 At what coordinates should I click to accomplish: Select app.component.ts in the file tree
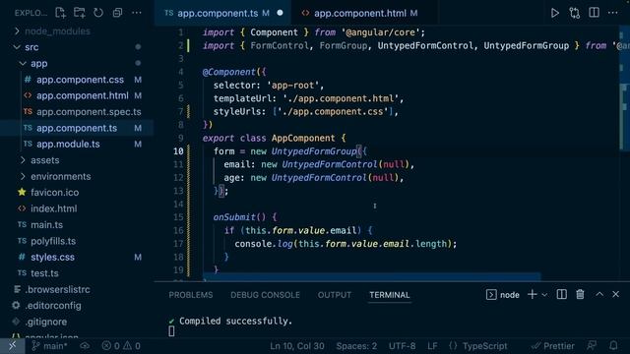pos(77,128)
